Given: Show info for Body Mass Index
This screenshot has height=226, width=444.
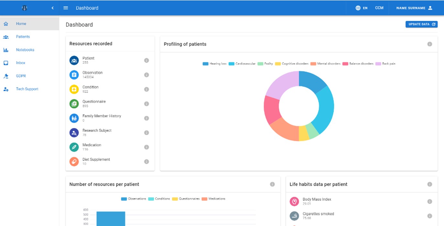Looking at the screenshot, I should click(430, 201).
